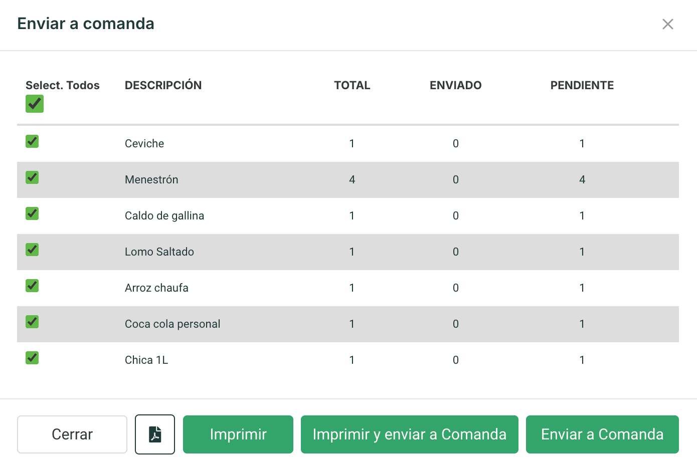Screen dimensions: 697x465
Task: Click the PDF export icon button
Action: coord(155,434)
